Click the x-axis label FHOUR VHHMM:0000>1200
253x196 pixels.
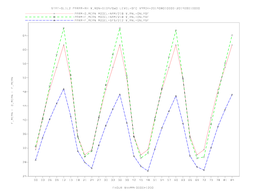(133, 188)
